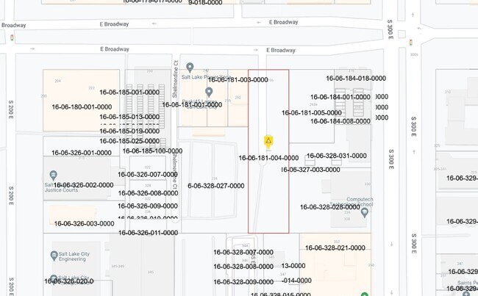Select parcel label 16-06-328-028-0000
The height and width of the screenshot is (296, 478).
coord(330,207)
